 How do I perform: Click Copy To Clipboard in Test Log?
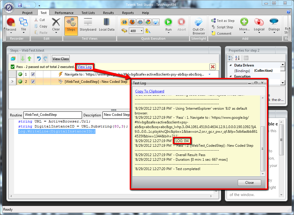[x=150, y=91]
